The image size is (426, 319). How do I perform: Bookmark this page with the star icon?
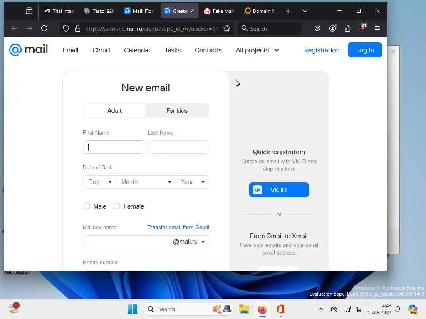[x=227, y=29]
